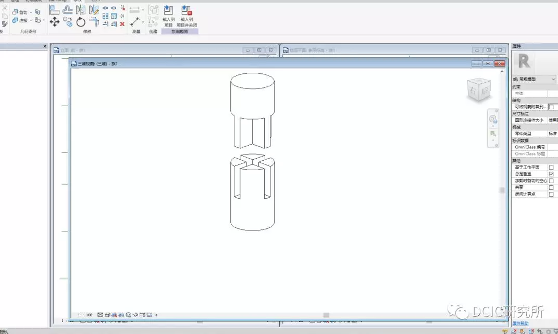The image size is (558, 334).
Task: Open dropdown under Zoom in navigation bar
Action: pyautogui.click(x=493, y=140)
